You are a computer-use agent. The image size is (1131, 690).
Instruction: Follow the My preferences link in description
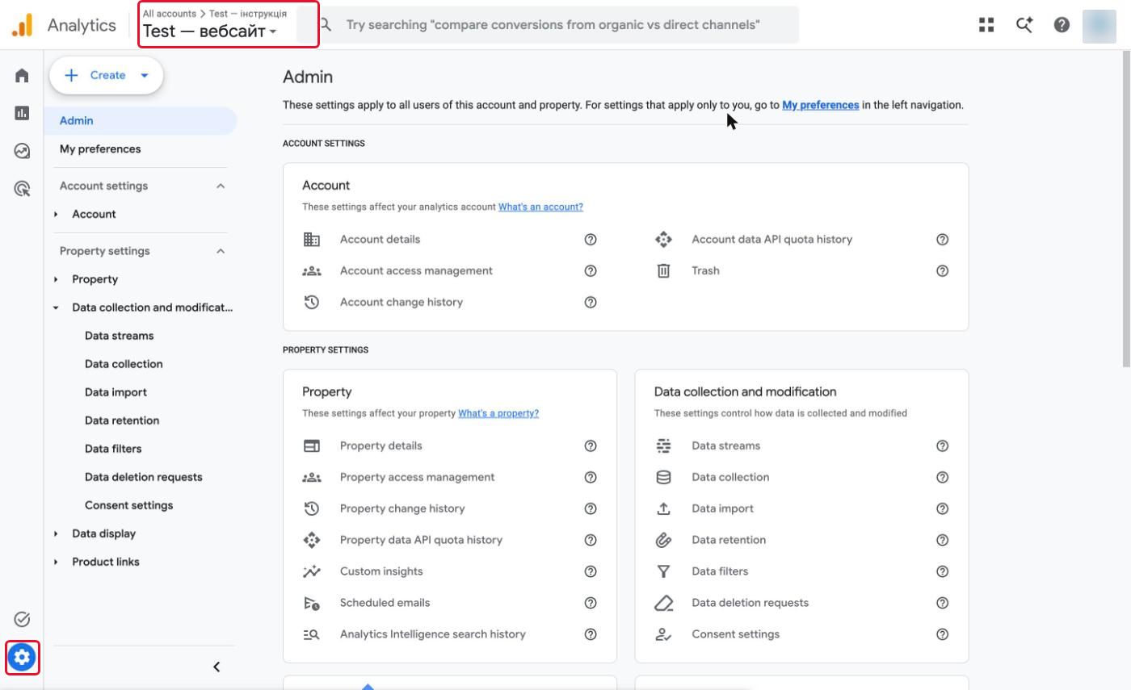click(821, 105)
